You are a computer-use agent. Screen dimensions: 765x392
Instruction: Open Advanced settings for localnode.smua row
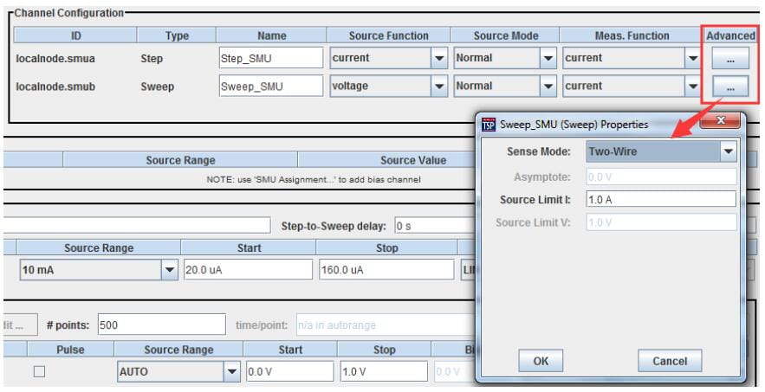730,58
